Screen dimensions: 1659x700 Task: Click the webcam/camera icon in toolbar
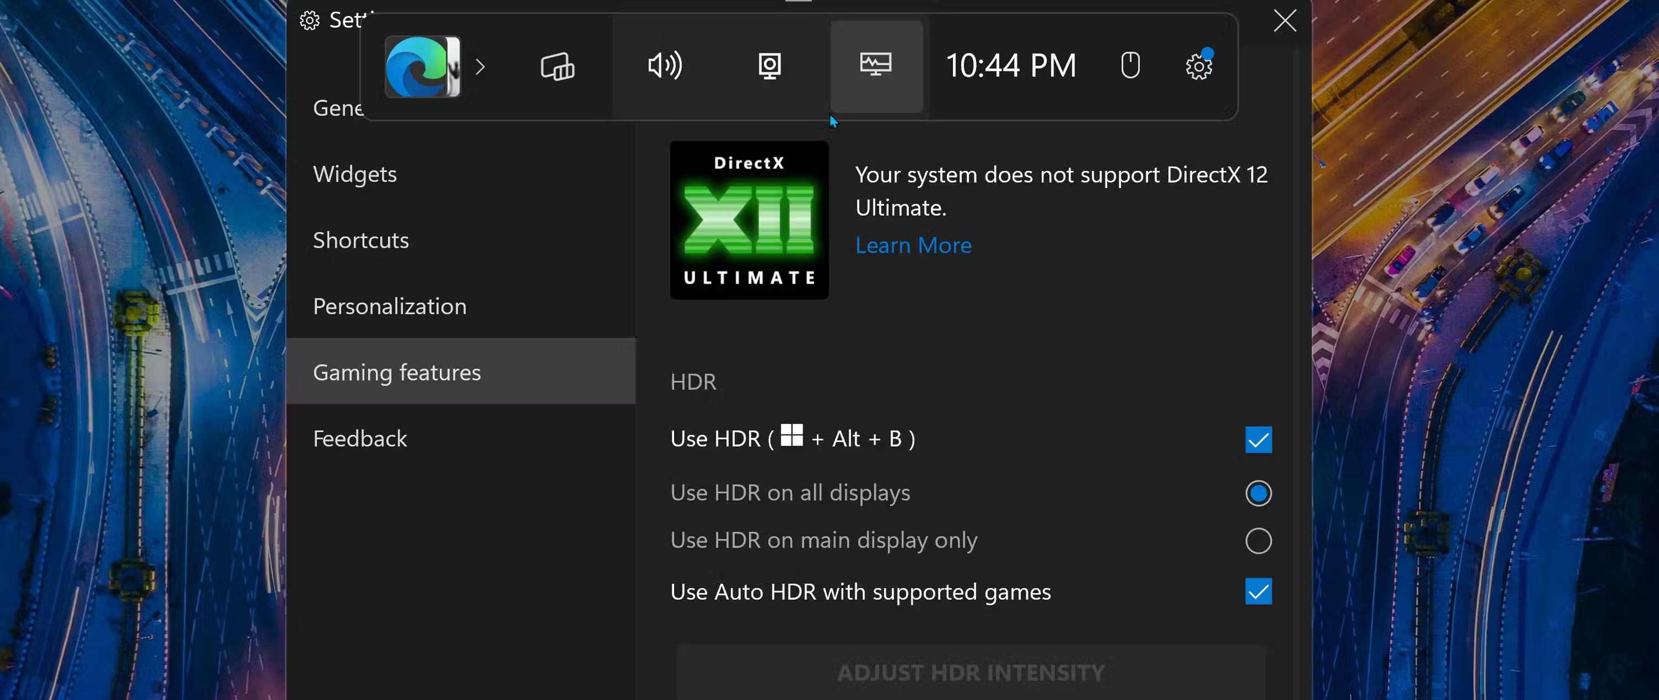pos(769,66)
